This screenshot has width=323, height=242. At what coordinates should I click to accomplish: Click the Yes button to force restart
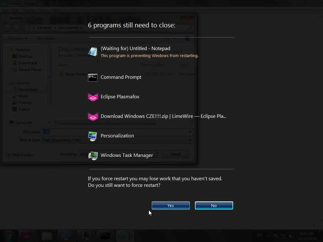171,205
